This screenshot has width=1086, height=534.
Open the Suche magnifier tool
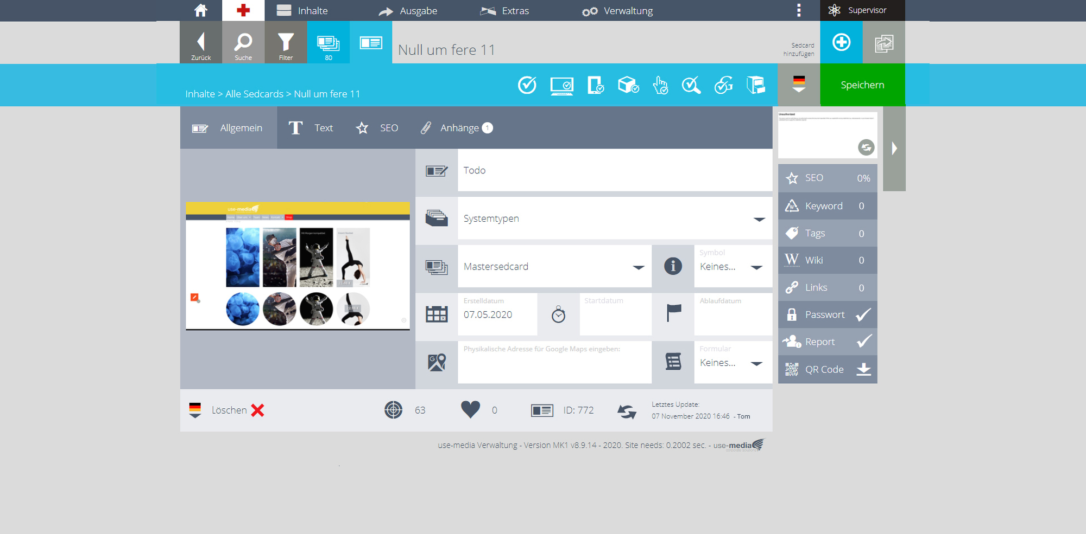(x=243, y=42)
